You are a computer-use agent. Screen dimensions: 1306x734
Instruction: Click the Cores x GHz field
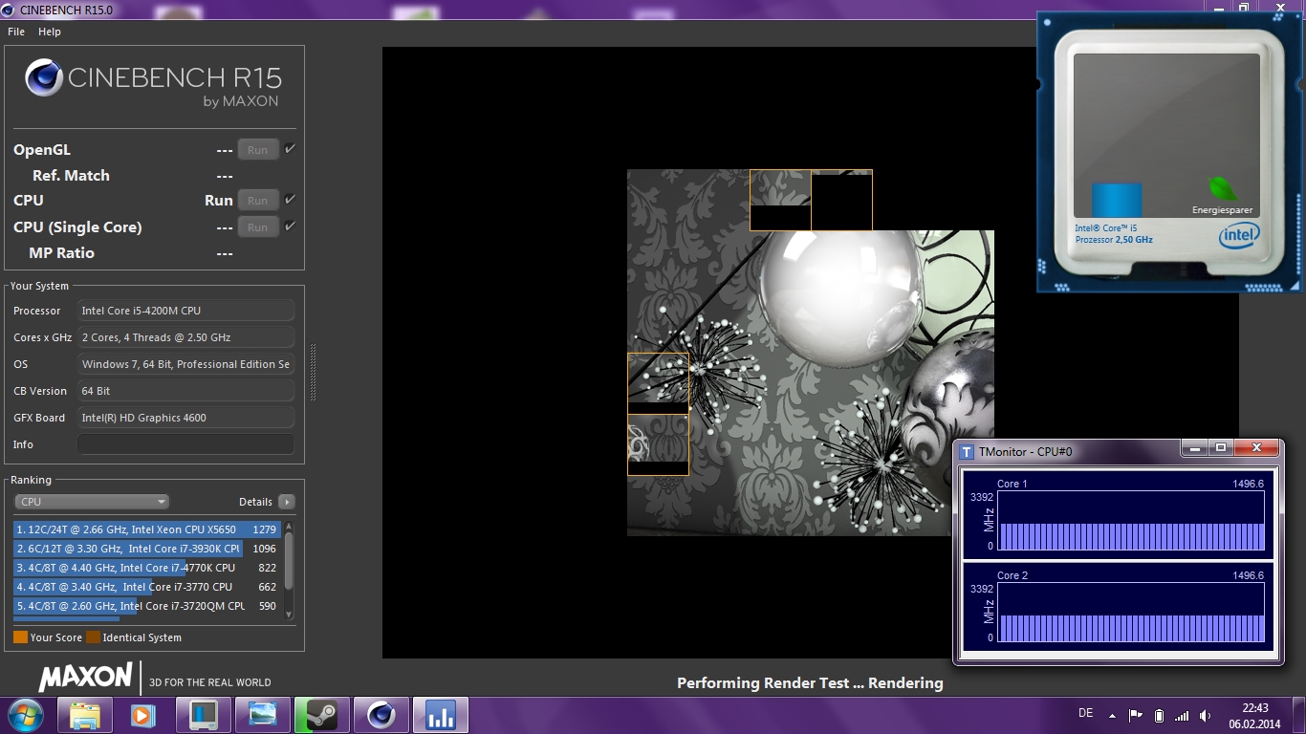tap(185, 337)
